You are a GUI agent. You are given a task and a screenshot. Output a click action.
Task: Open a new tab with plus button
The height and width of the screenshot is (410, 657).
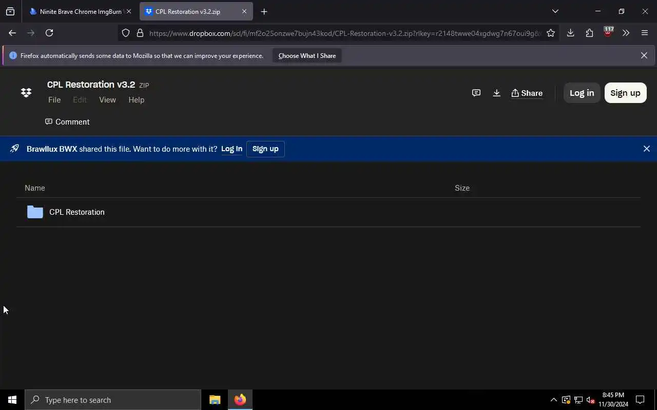[264, 11]
